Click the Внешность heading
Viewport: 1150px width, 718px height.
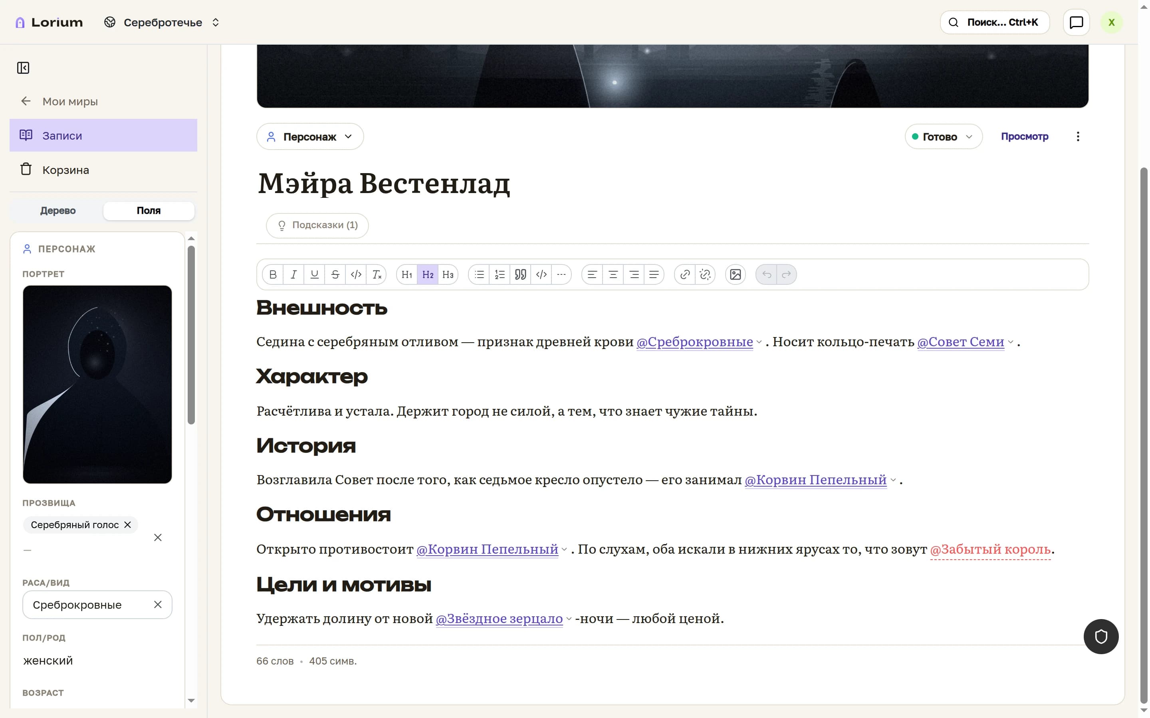(x=322, y=308)
